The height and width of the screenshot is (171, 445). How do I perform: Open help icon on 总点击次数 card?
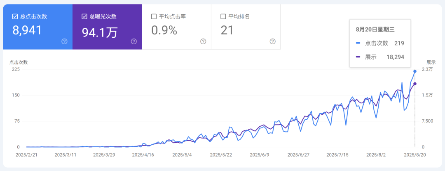[64, 41]
